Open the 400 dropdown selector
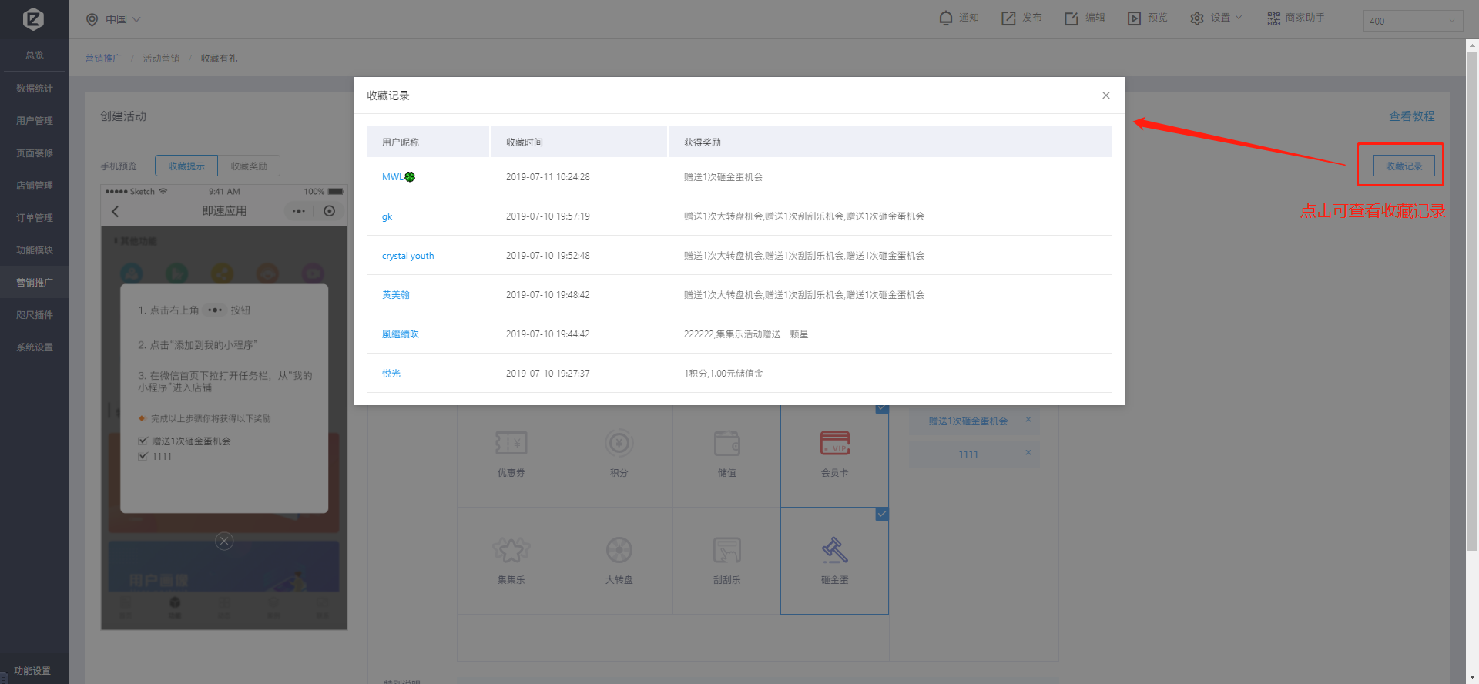1479x684 pixels. [1413, 21]
